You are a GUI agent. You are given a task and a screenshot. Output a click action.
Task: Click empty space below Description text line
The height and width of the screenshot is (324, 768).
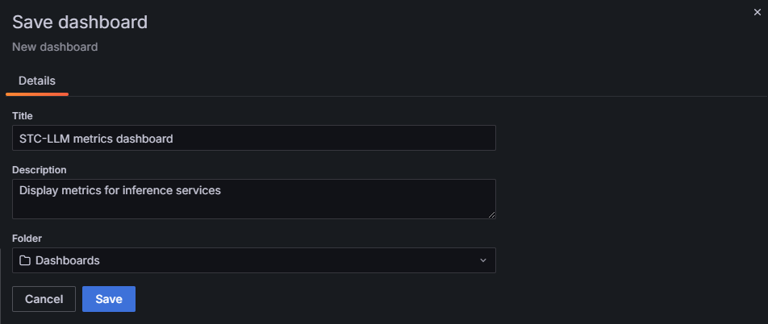tap(242, 208)
